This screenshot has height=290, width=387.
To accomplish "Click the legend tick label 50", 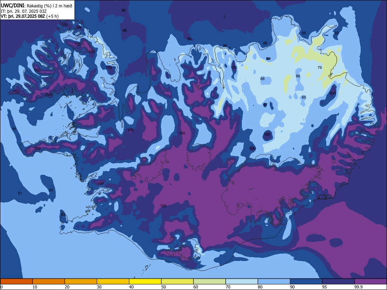I will (x=164, y=287).
